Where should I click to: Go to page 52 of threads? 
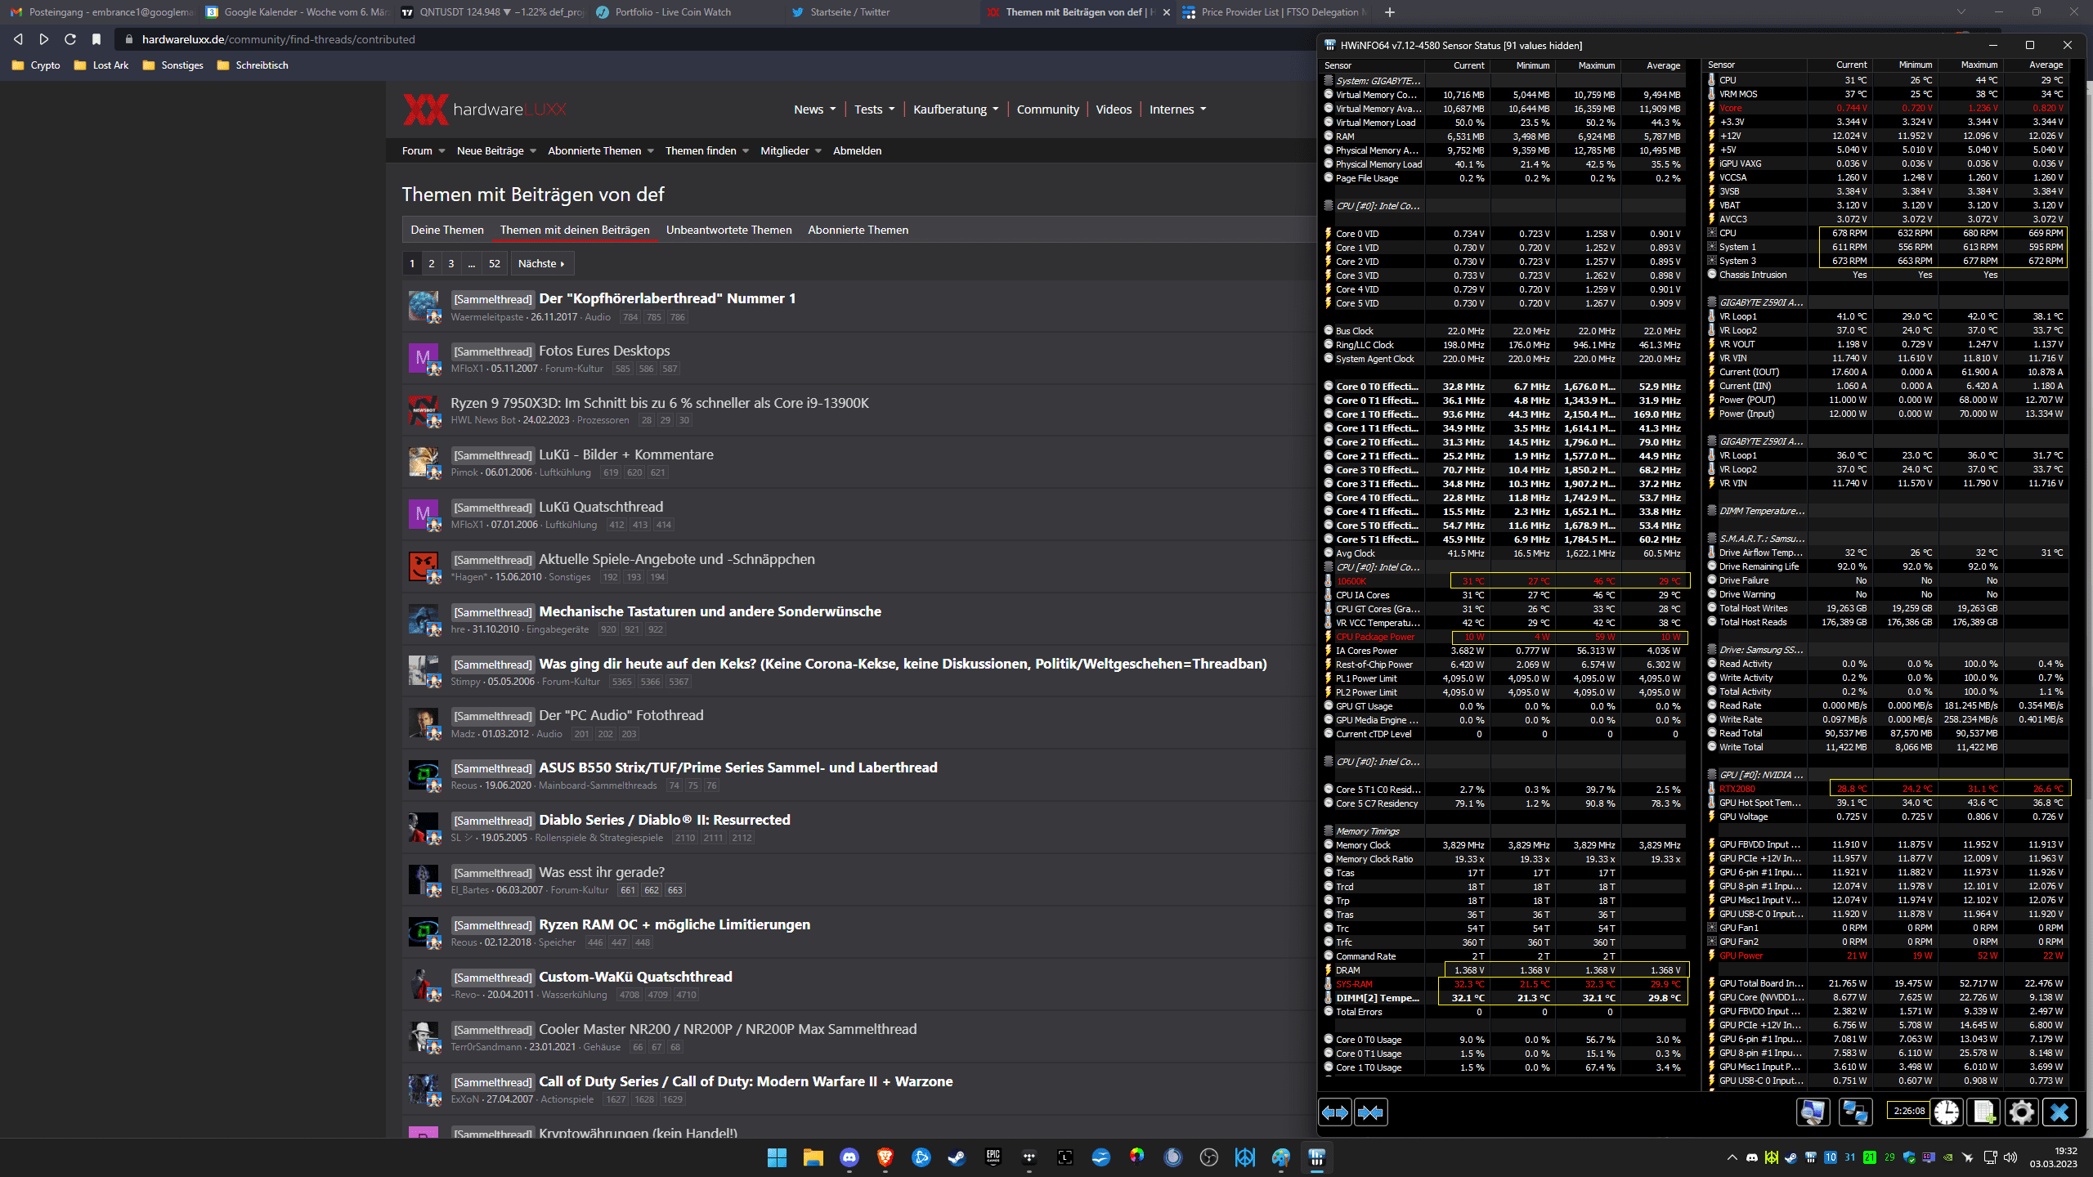[495, 263]
